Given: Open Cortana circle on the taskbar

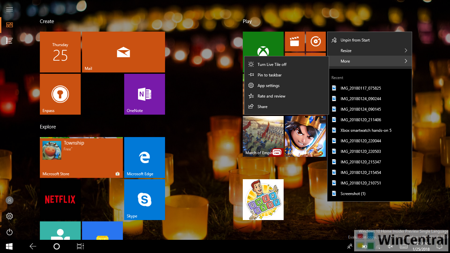Looking at the screenshot, I should [57, 246].
